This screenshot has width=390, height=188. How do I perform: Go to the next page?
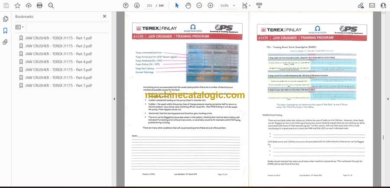pyautogui.click(x=137, y=6)
